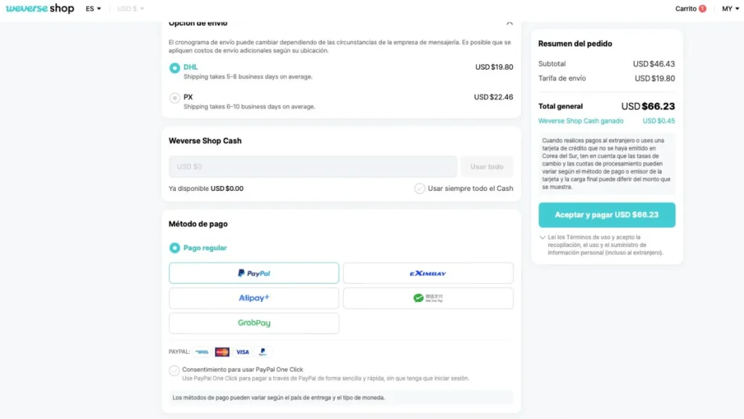The width and height of the screenshot is (744, 419).
Task: Choose Alipay+ as payment method
Action: (254, 298)
